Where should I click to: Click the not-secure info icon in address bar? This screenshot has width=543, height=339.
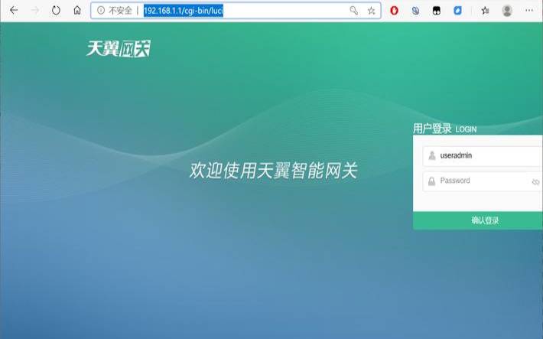[100, 11]
